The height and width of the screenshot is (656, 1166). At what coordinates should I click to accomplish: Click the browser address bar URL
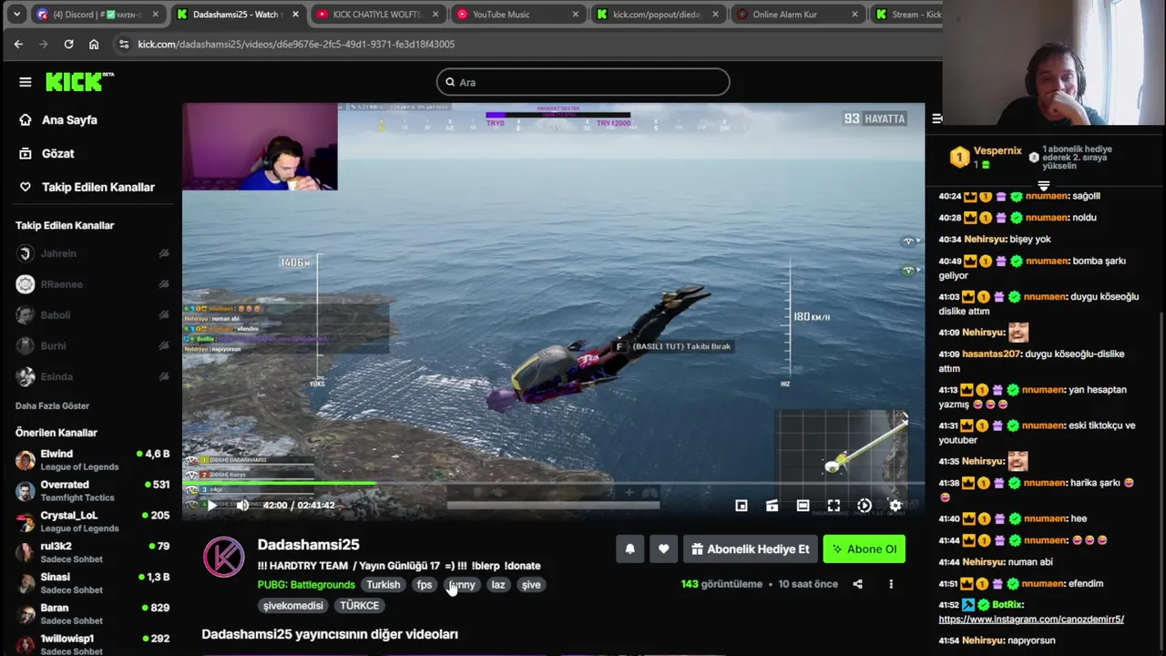pos(296,44)
